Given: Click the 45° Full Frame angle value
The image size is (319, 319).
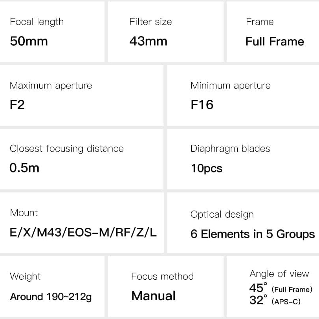Looking at the screenshot, I should tap(281, 288).
